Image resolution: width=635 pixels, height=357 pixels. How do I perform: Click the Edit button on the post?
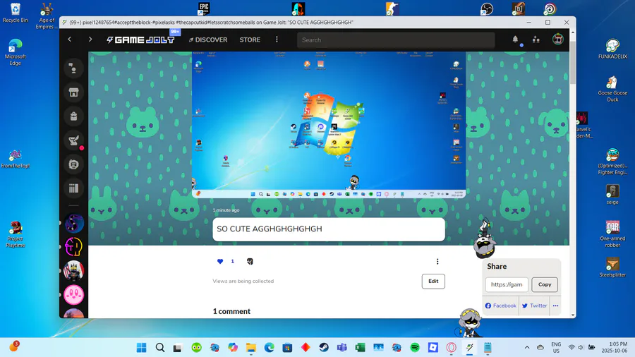click(x=433, y=282)
